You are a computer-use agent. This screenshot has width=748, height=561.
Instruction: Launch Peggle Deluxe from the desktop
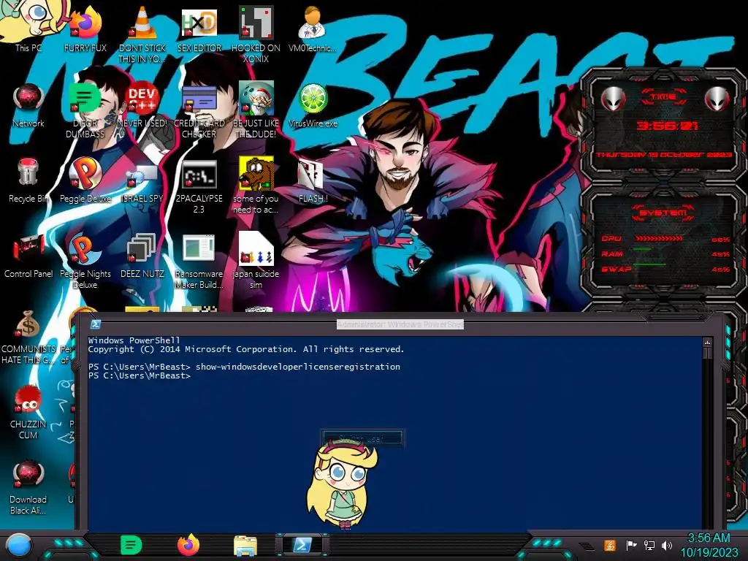[85, 180]
